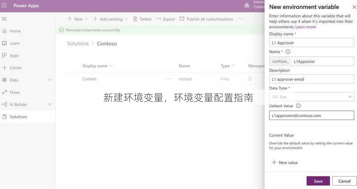Click the environment icon in header

pos(247,6)
